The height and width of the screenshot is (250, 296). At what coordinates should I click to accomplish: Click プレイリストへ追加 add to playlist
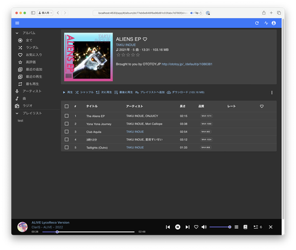150,92
